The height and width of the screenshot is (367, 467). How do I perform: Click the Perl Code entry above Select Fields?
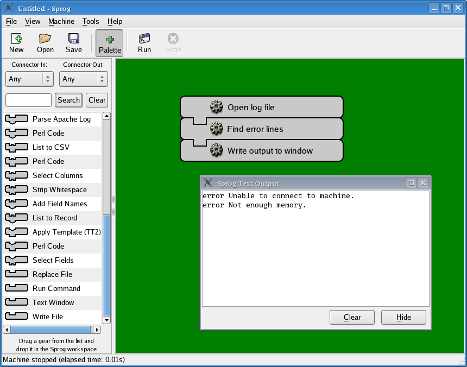pos(52,246)
